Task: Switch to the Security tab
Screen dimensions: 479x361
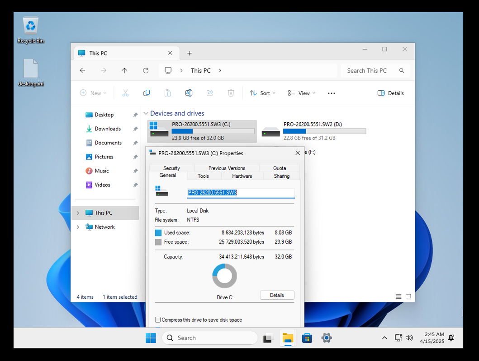Action: coord(171,168)
